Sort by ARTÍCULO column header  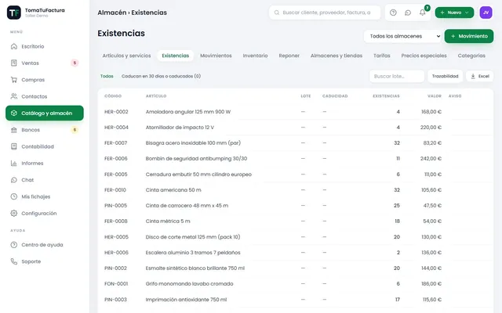[x=156, y=95]
